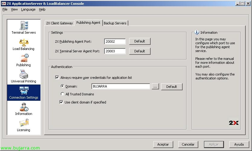
Task: Switch to the 2X Client Gateway tab
Action: point(60,23)
